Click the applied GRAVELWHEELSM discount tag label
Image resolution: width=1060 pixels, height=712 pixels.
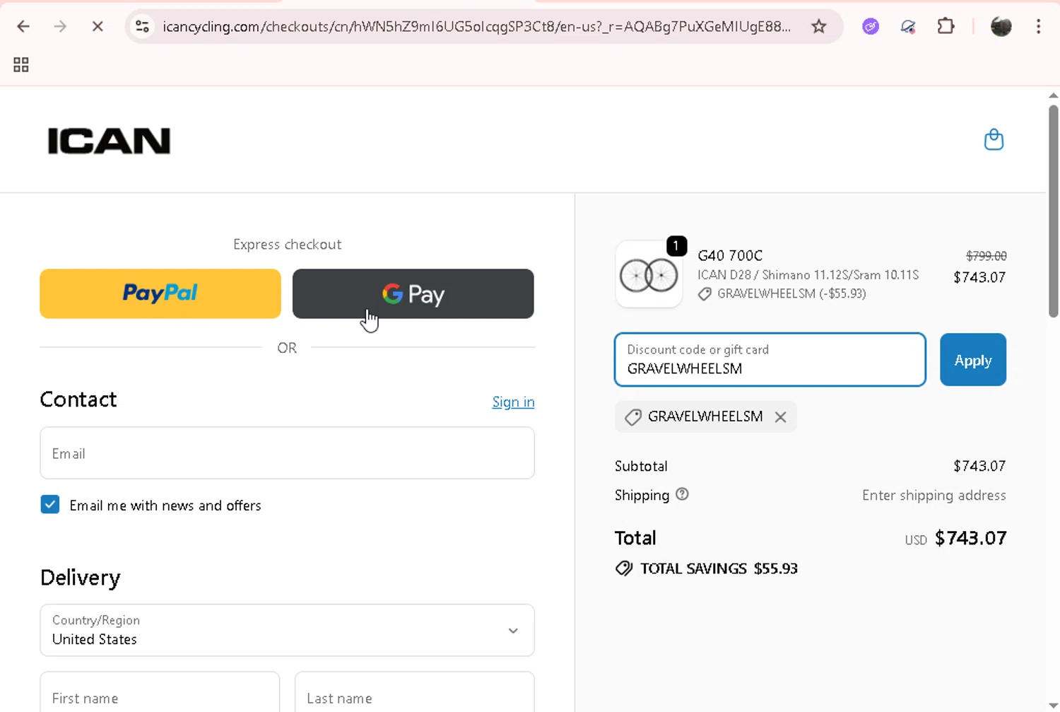(705, 416)
